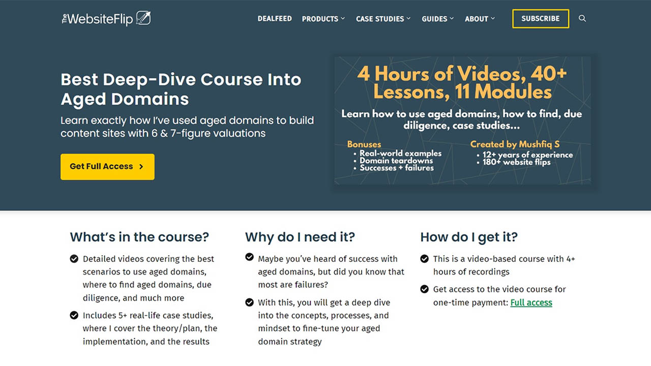Click the search magnifier icon
This screenshot has width=651, height=366.
[582, 19]
